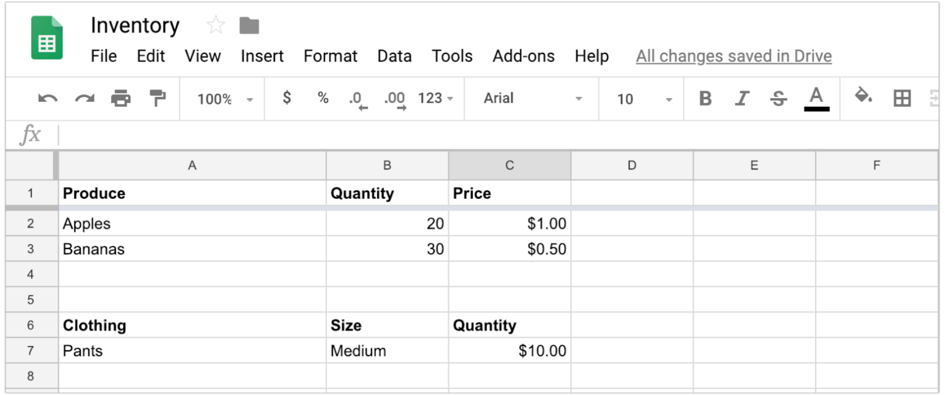Format as percent

click(323, 98)
